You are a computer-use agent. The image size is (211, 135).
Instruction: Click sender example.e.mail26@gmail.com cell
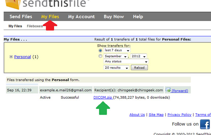(x=66, y=90)
